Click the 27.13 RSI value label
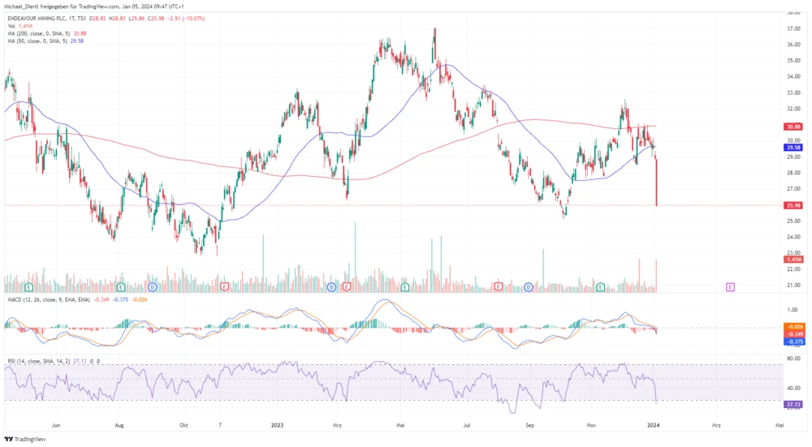Screen dimensions: 812x447 pyautogui.click(x=793, y=403)
